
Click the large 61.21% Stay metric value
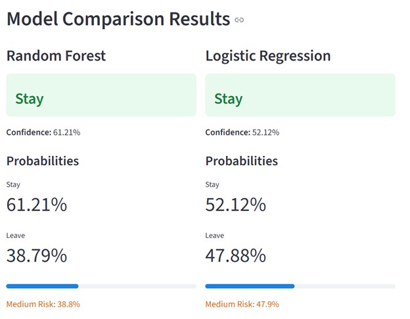37,205
